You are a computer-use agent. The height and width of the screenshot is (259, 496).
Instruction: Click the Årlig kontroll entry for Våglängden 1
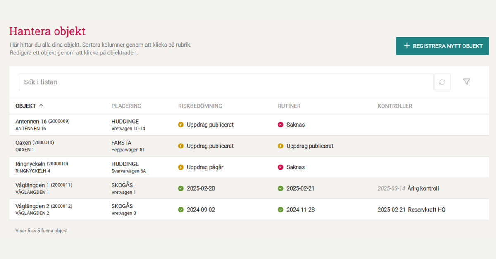423,188
